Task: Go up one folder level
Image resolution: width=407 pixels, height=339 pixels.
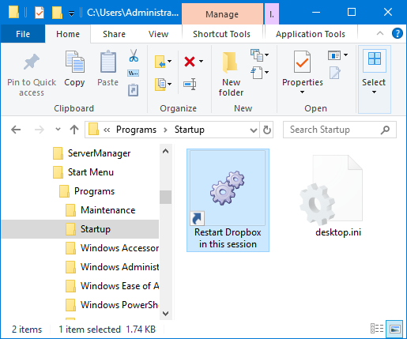Action: [x=74, y=130]
